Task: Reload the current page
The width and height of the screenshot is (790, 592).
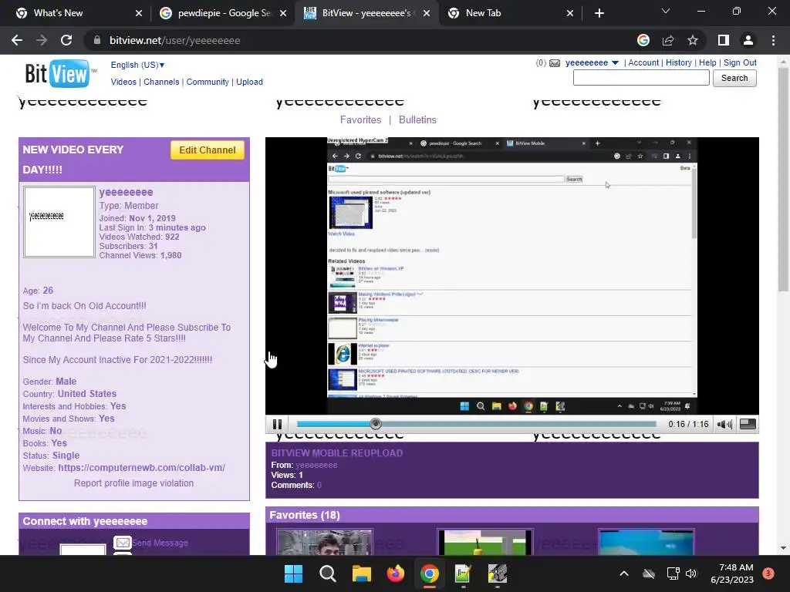Action: tap(66, 40)
